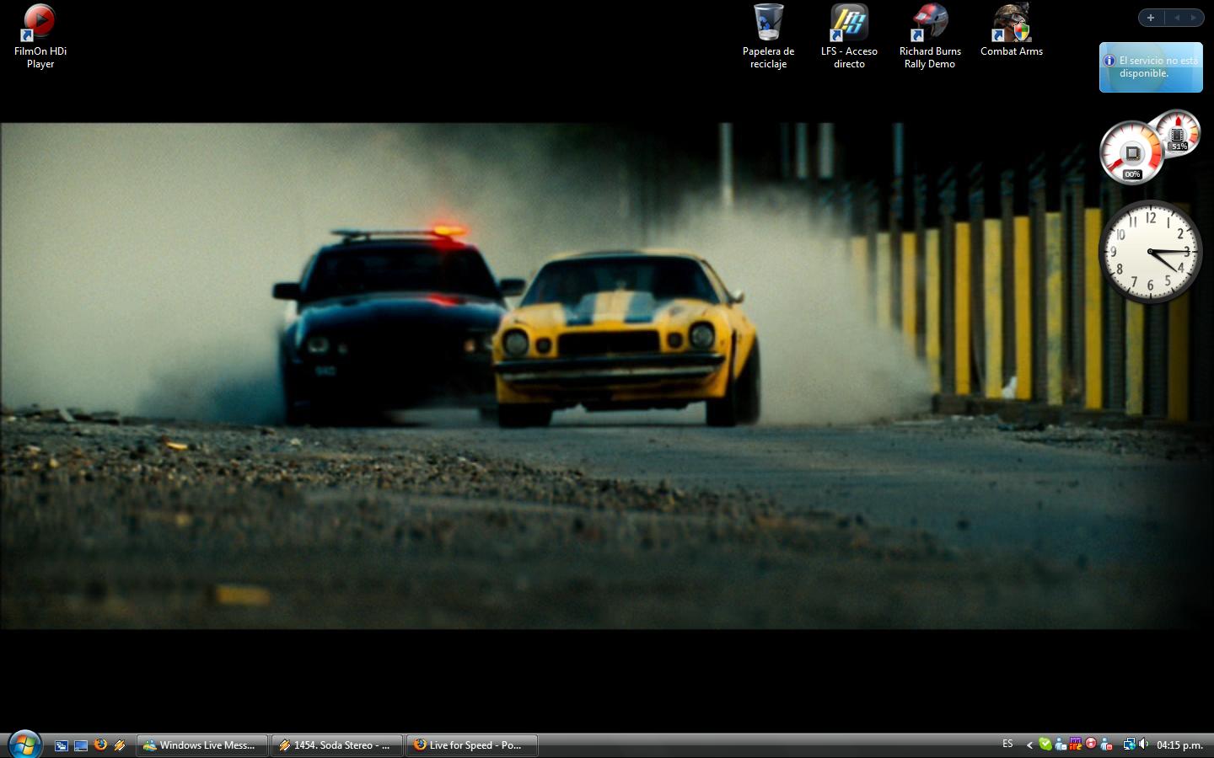Screen dimensions: 1214x758
Task: Launch Winamp from the quick launch bar
Action: coord(120,745)
